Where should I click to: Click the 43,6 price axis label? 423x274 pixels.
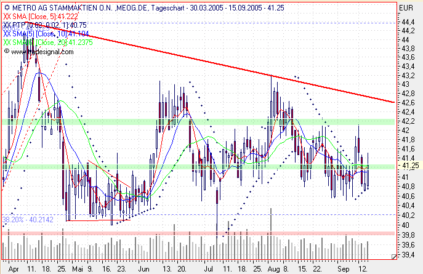coord(408,57)
